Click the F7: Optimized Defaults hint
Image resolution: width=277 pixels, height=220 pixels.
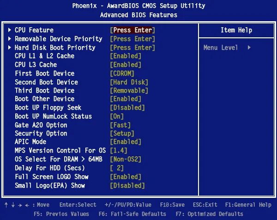coord(210,214)
